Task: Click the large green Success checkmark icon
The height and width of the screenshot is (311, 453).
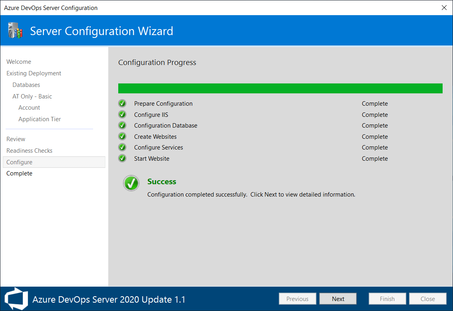Action: pos(131,183)
